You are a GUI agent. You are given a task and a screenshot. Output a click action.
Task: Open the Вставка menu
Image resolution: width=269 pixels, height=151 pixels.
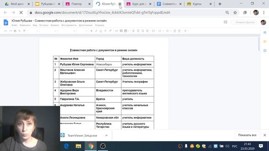[44, 25]
